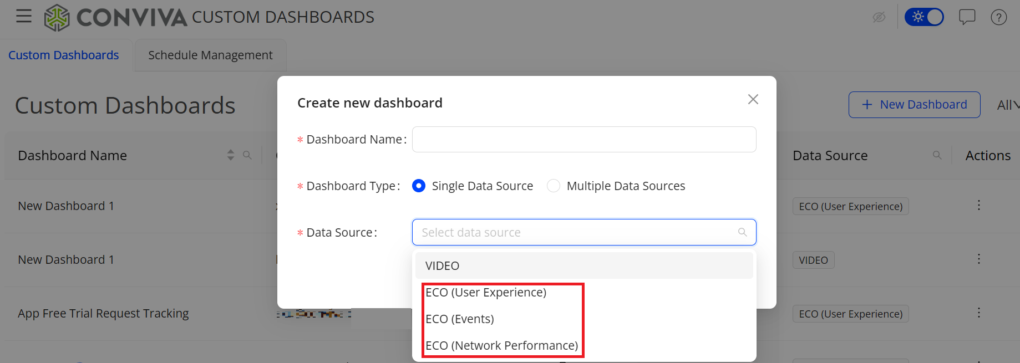Choose ECO (User Experience) option
Viewport: 1020px width, 363px height.
coord(486,292)
